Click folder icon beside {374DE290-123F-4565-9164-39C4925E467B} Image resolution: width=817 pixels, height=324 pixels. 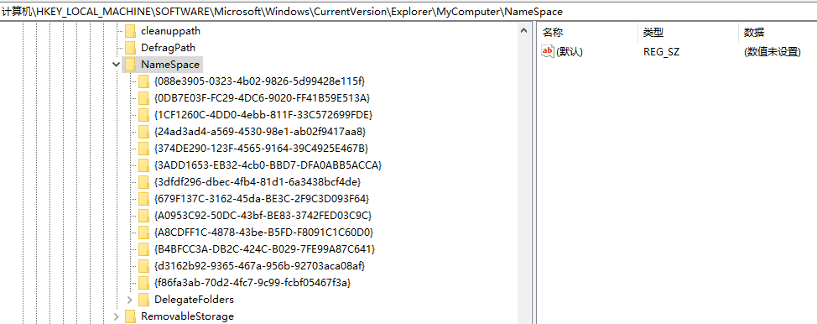click(x=143, y=149)
